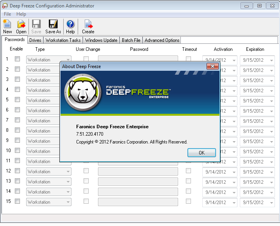Enable password row 9 checkbox
Image resolution: width=280 pixels, height=226 pixels.
(x=17, y=140)
